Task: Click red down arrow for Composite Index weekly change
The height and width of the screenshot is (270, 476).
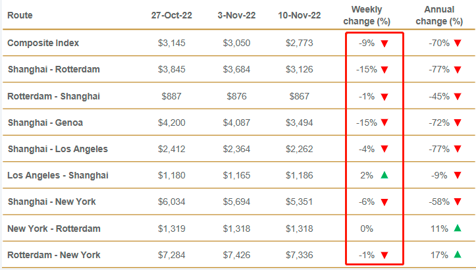Action: tap(384, 43)
